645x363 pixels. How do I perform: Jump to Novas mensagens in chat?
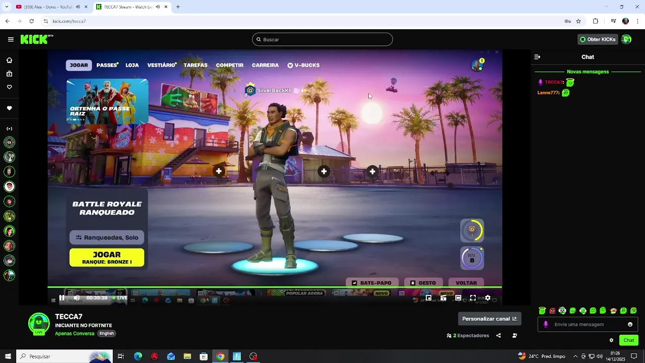coord(588,72)
